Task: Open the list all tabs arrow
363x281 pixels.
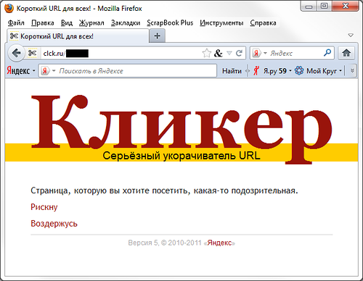Action: point(351,35)
